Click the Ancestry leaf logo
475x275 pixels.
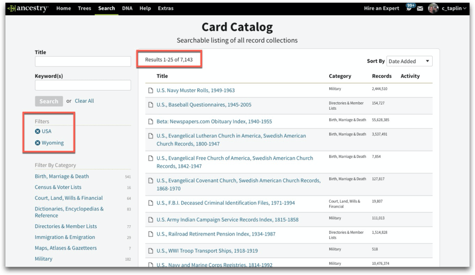coord(12,8)
